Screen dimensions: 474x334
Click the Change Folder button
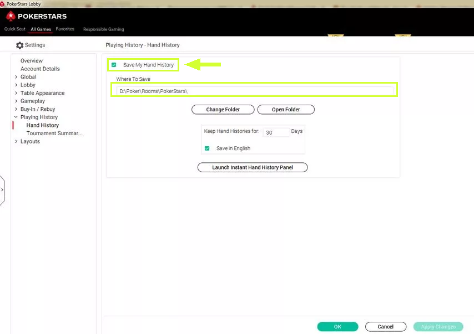click(x=223, y=110)
